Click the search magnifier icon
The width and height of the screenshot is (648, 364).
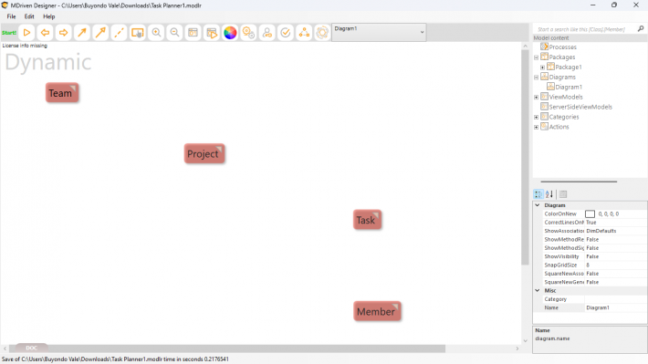pos(641,28)
